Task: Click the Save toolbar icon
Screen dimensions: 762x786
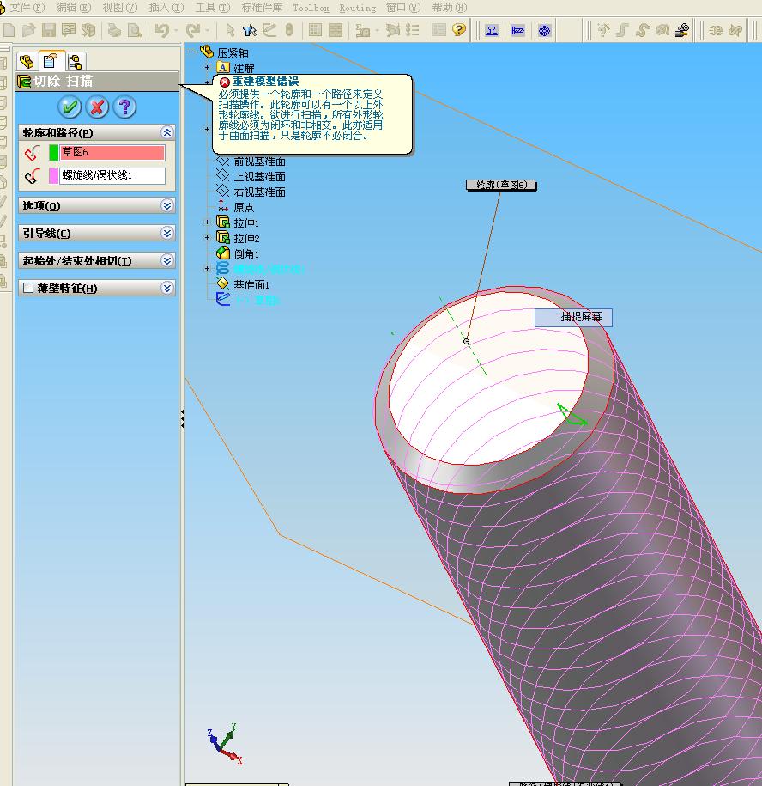Action: click(x=49, y=30)
